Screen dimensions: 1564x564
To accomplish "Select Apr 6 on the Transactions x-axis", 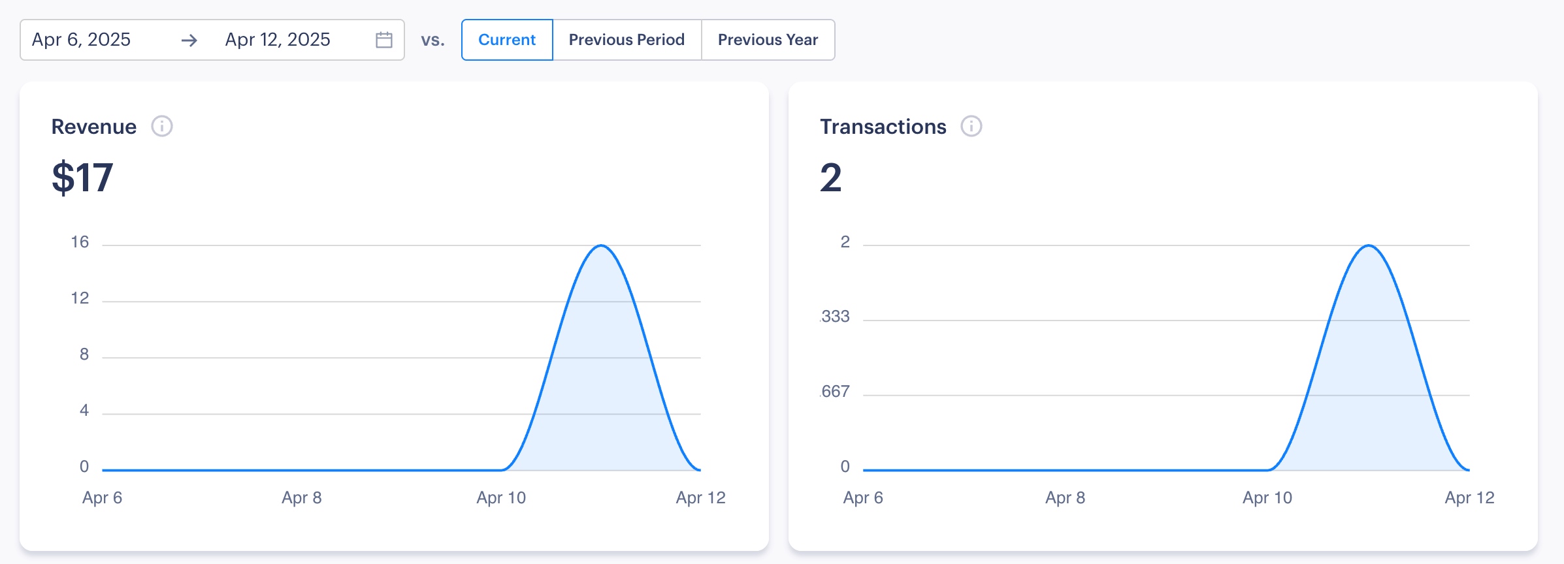I will pyautogui.click(x=862, y=498).
